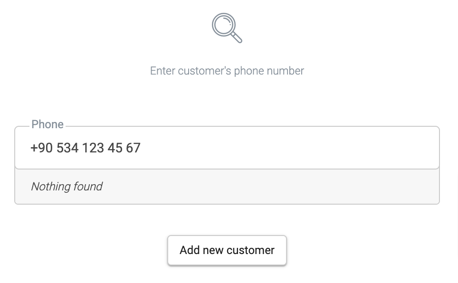Select the search results dropdown panel

pos(227,187)
